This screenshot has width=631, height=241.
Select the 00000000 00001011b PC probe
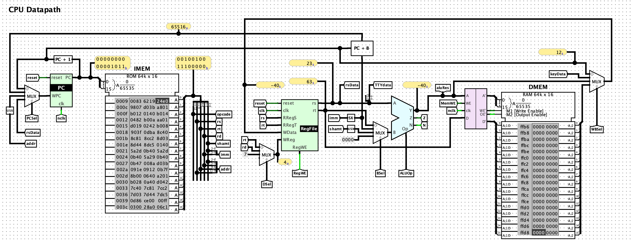(112, 63)
